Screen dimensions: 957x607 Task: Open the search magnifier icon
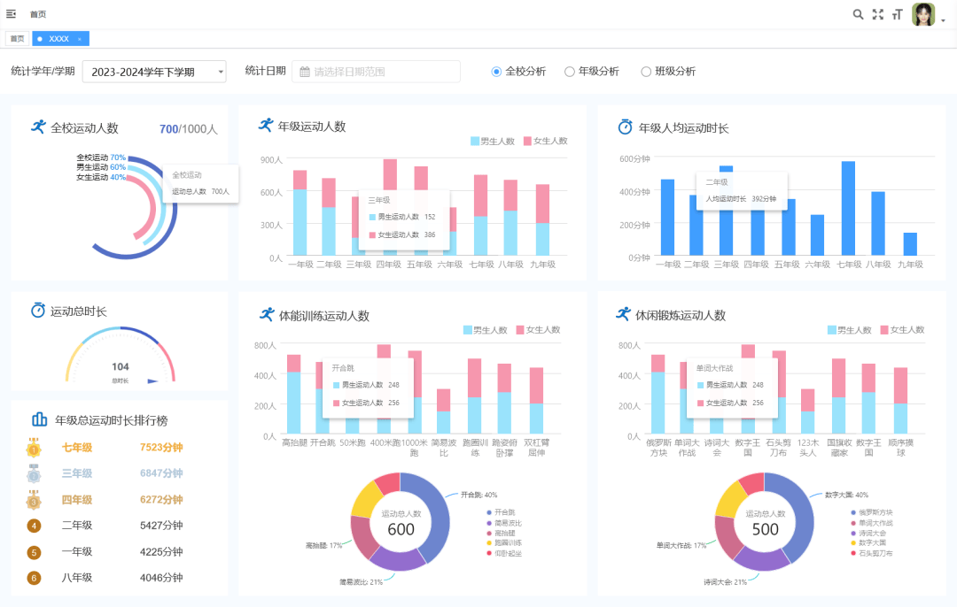(858, 14)
